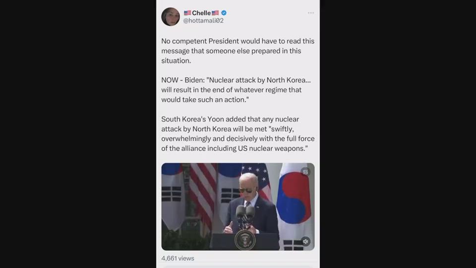Click the US flag emoji before Chelle
The image size is (476, 268).
[187, 13]
